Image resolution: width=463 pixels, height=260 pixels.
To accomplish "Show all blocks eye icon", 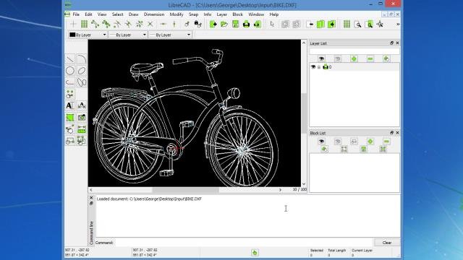I will point(321,142).
